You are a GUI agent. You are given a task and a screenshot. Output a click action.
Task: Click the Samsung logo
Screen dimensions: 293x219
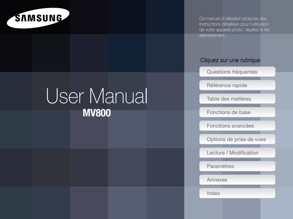[x=38, y=18]
